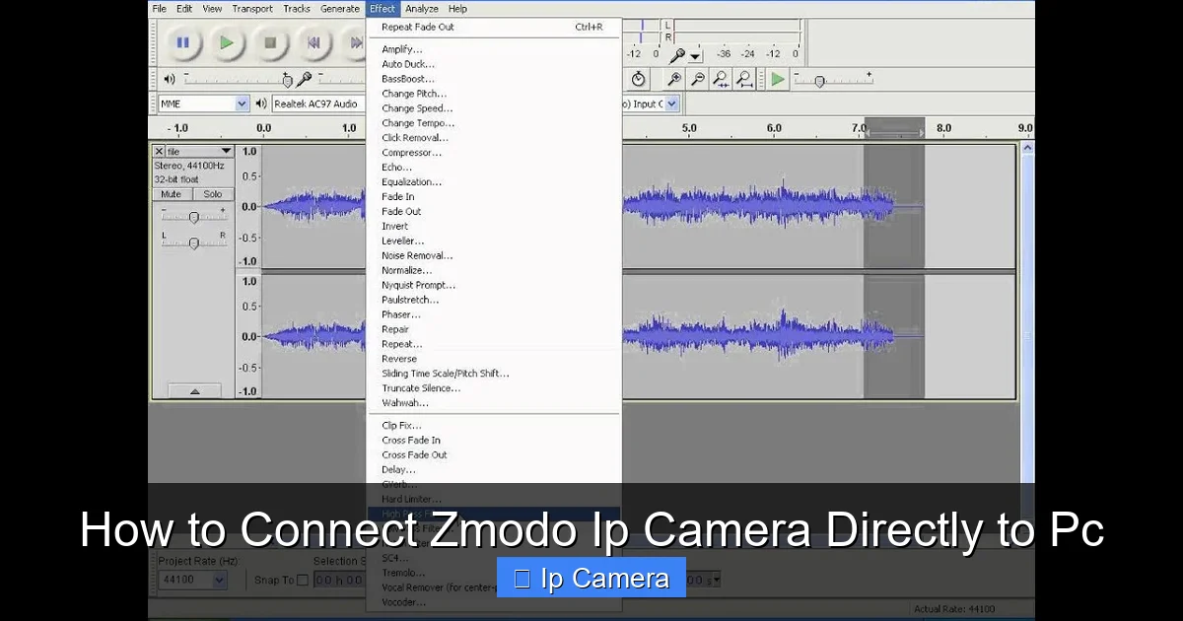This screenshot has height=621, width=1183.
Task: Open the Project Rate 44100 dropdown
Action: (192, 580)
